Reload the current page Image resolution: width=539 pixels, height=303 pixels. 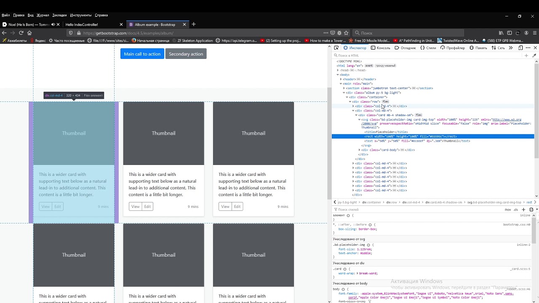pyautogui.click(x=21, y=33)
